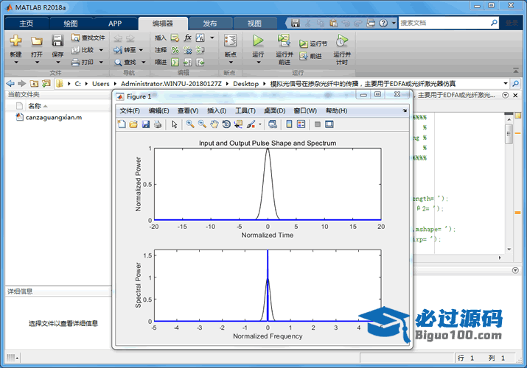Open 插入(I) menu in Figure 1
The height and width of the screenshot is (368, 527).
click(x=217, y=110)
